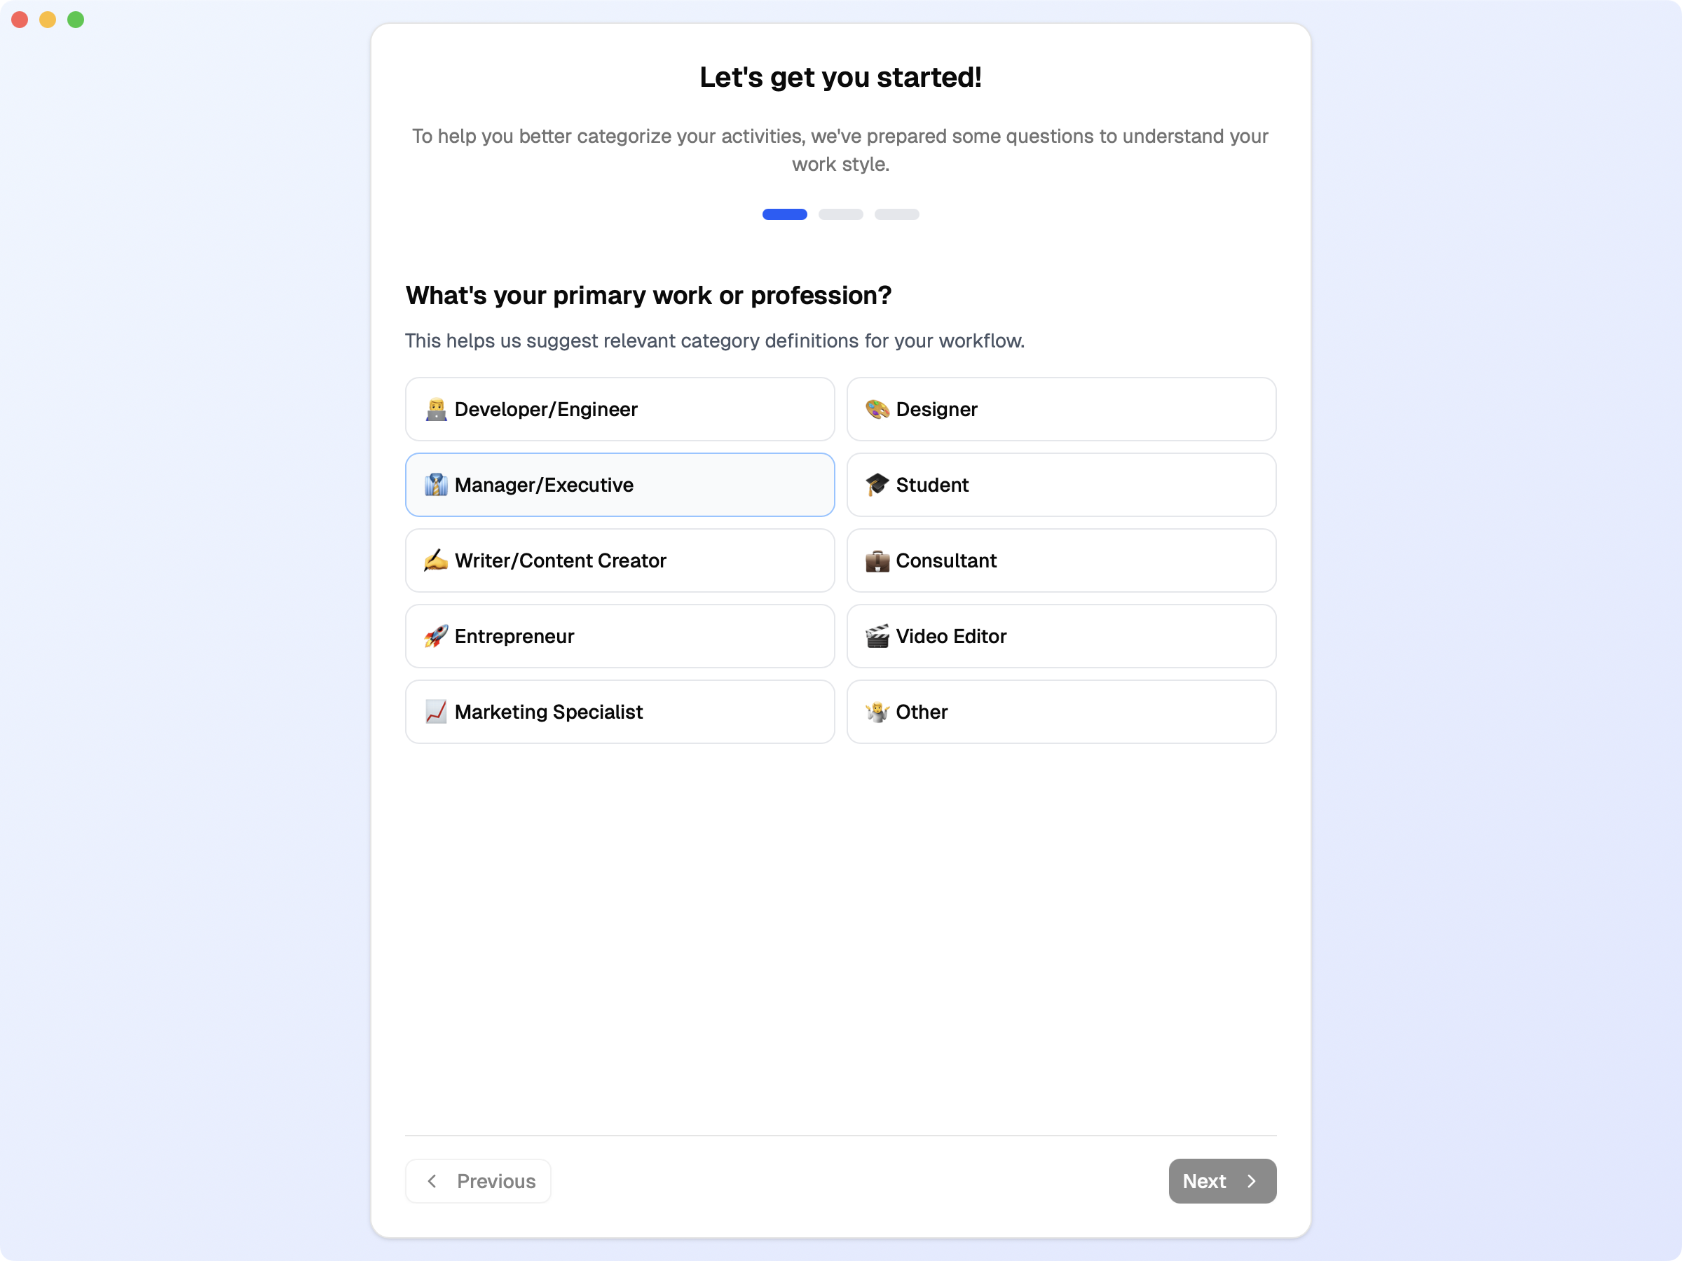Select the Marketing Specialist card
This screenshot has height=1261, width=1682.
(x=620, y=712)
